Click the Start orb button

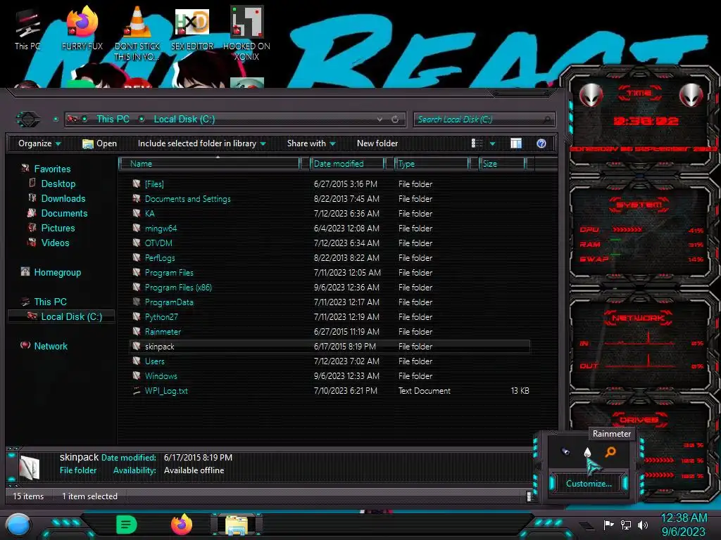coord(18,525)
